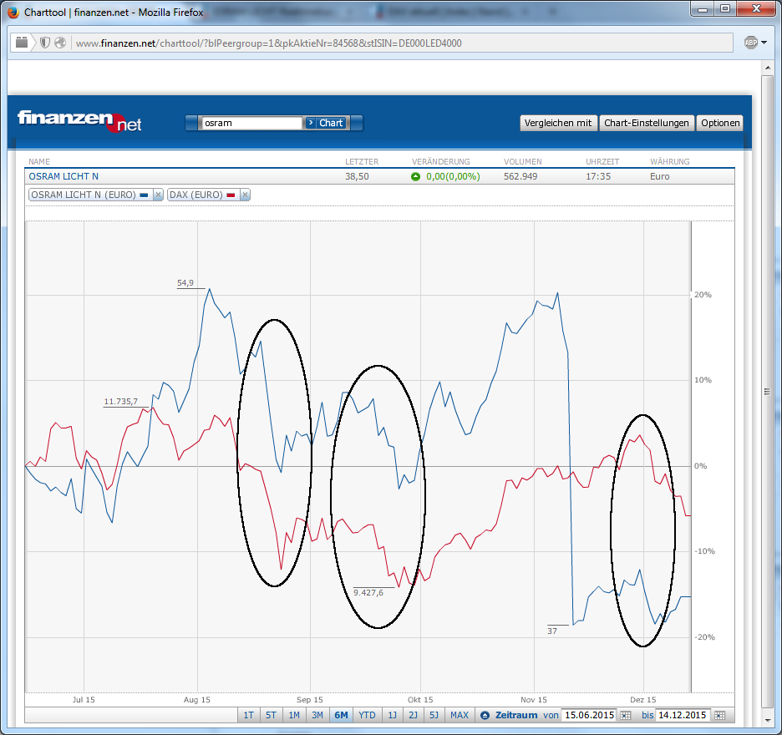
Task: Select the 1M time range
Action: (x=294, y=715)
